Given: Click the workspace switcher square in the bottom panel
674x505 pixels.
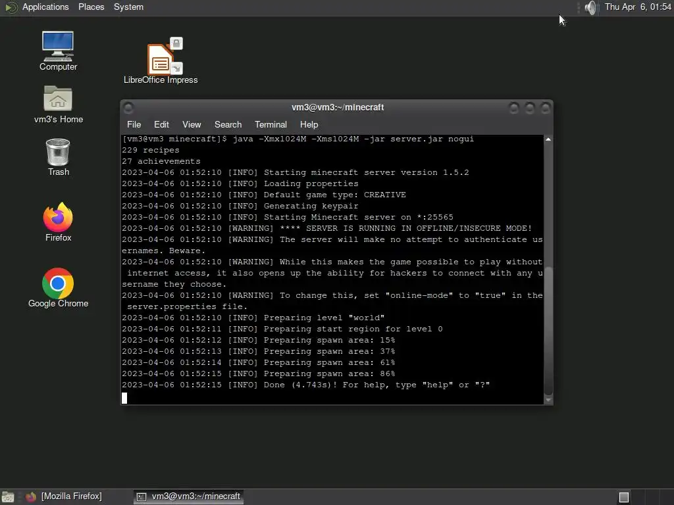Looking at the screenshot, I should click(624, 497).
